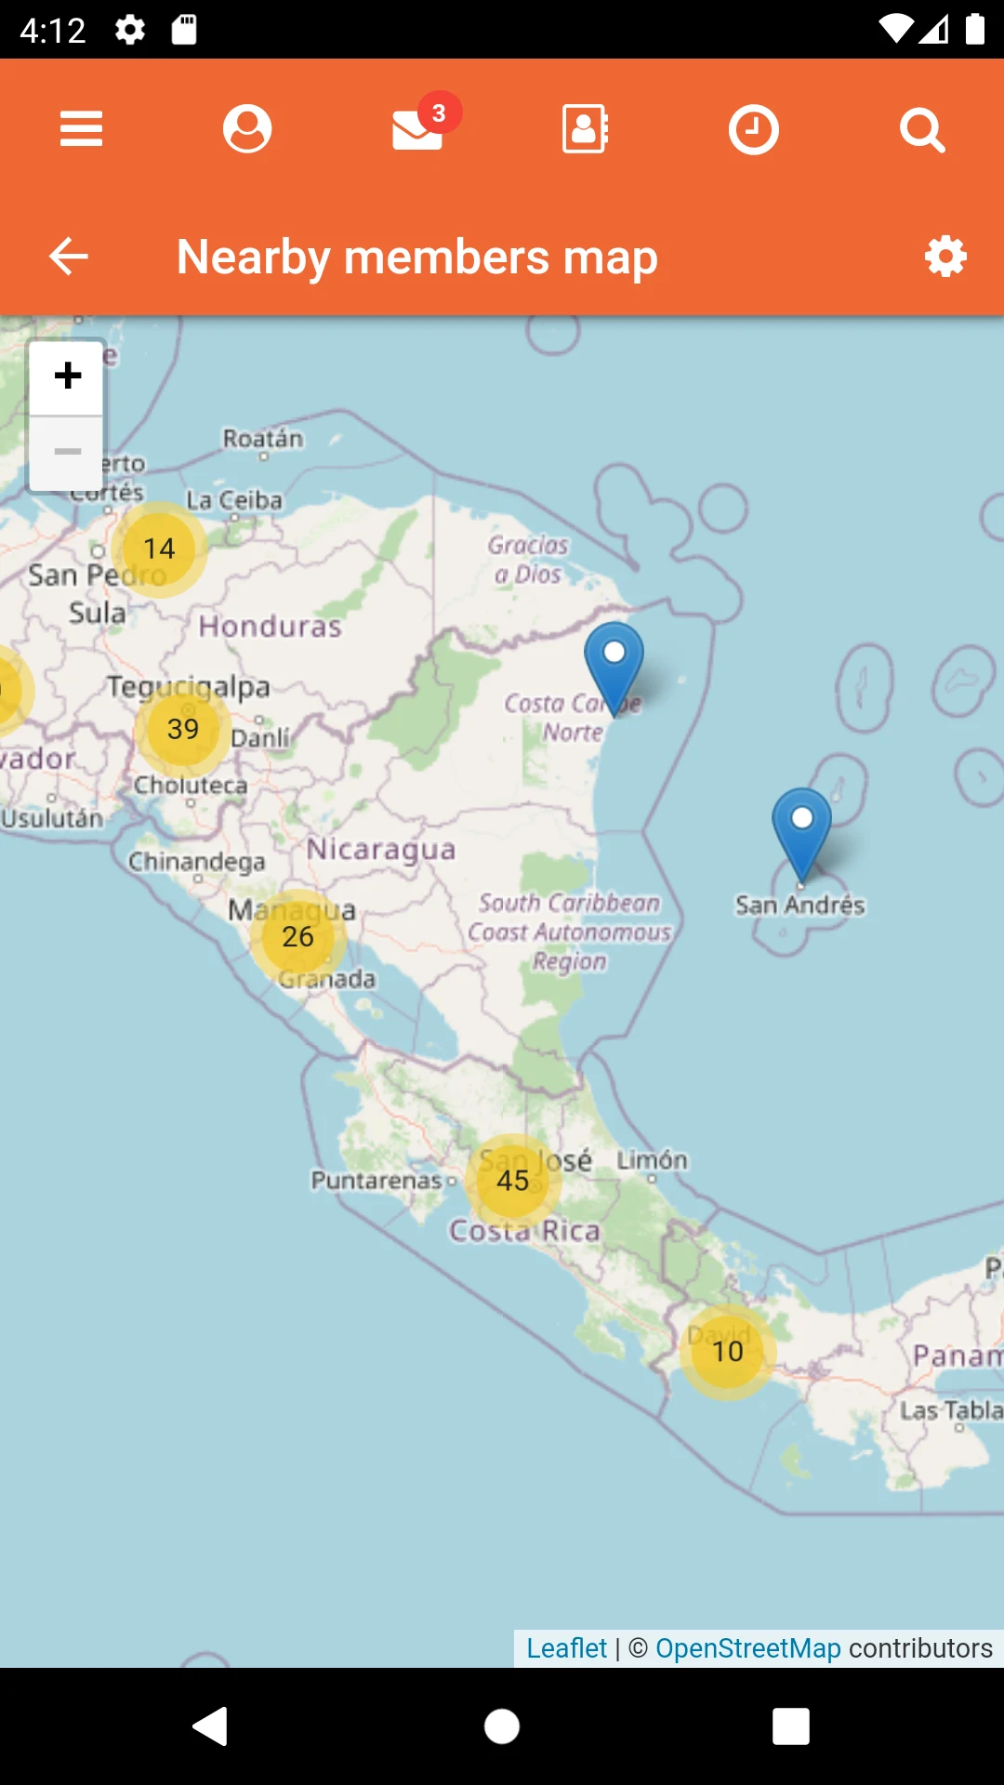Open map settings gear icon
1004x1785 pixels.
pos(945,257)
